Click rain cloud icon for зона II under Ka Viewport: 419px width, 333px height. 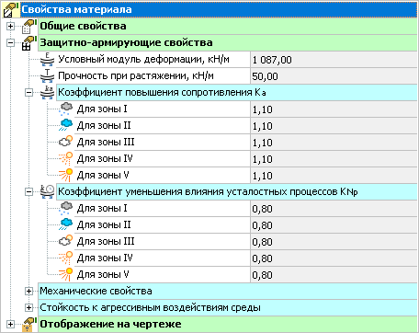[66, 126]
